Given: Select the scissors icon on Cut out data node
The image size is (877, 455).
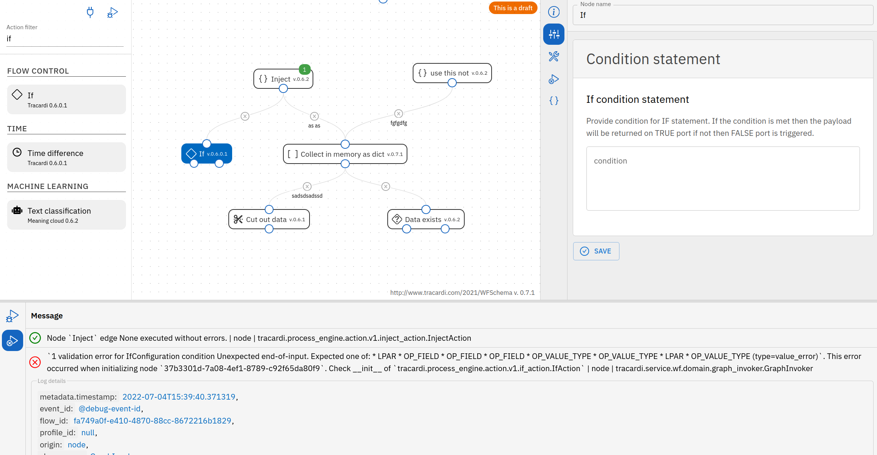Looking at the screenshot, I should click(238, 219).
